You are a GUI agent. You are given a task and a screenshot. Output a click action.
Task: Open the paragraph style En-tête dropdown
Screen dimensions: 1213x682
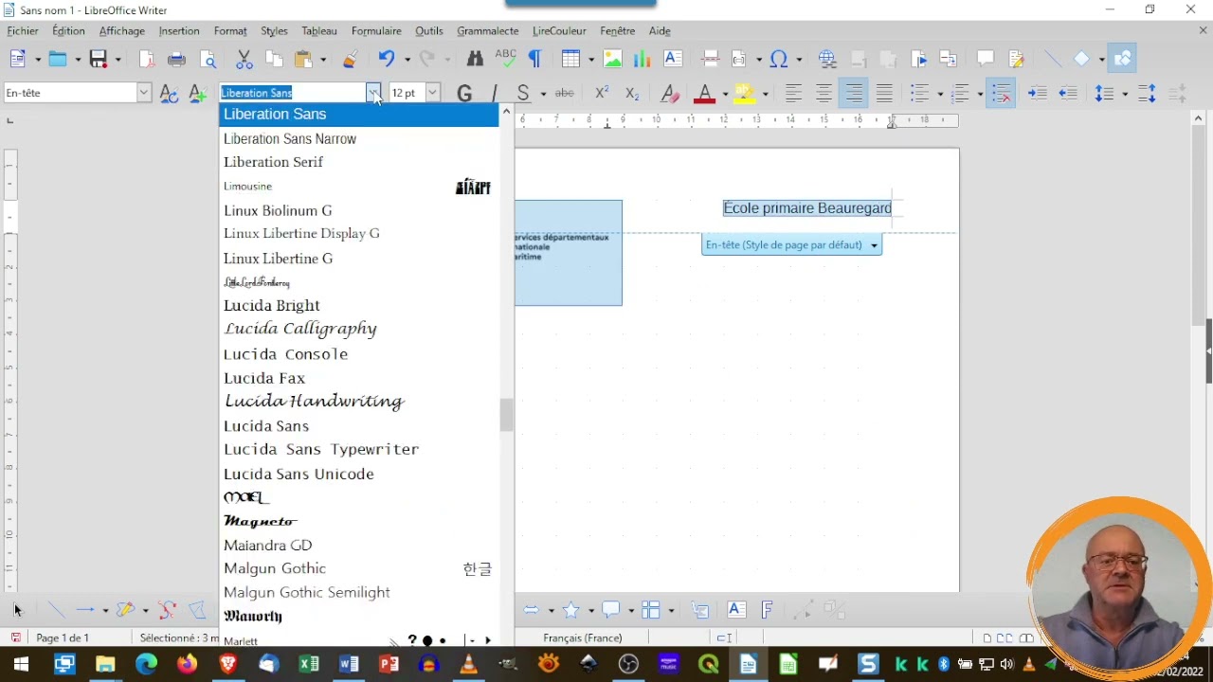(144, 93)
